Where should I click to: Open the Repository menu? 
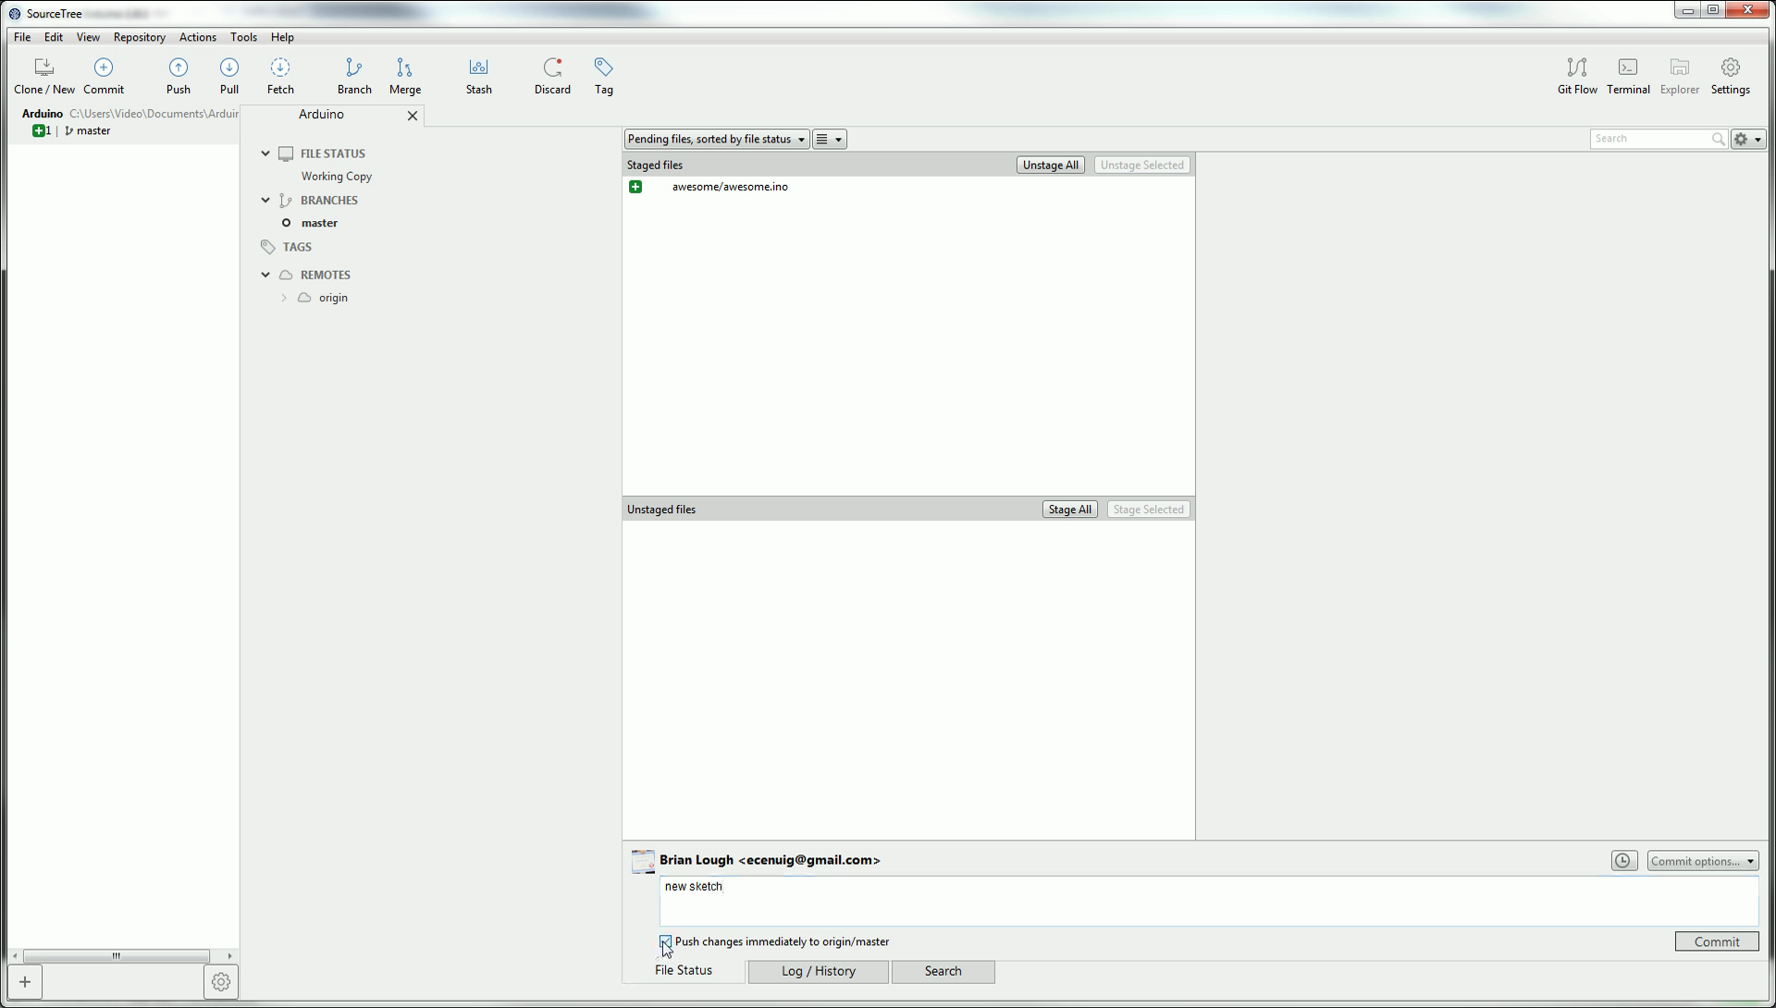[139, 37]
